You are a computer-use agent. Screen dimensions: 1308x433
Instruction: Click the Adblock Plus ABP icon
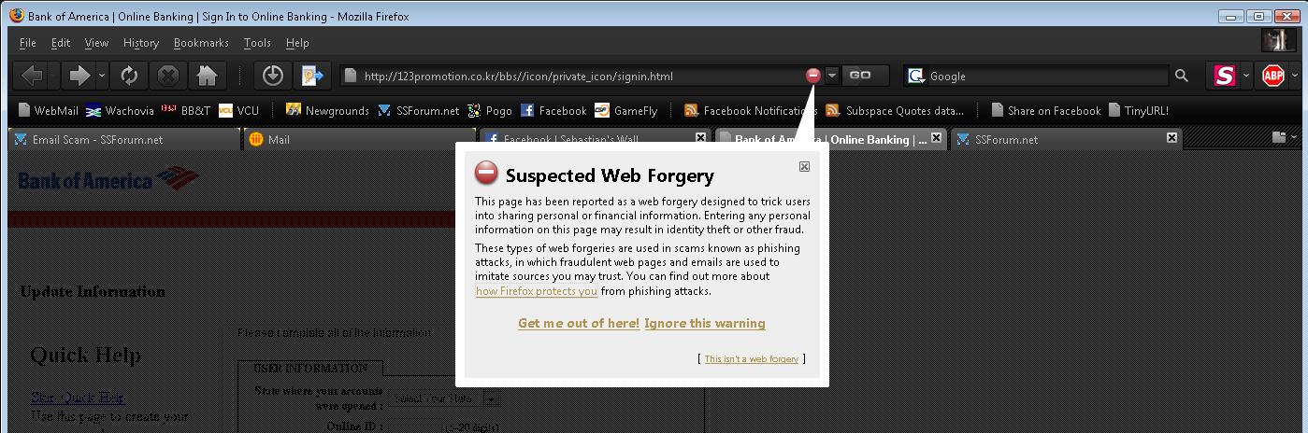(x=1272, y=76)
